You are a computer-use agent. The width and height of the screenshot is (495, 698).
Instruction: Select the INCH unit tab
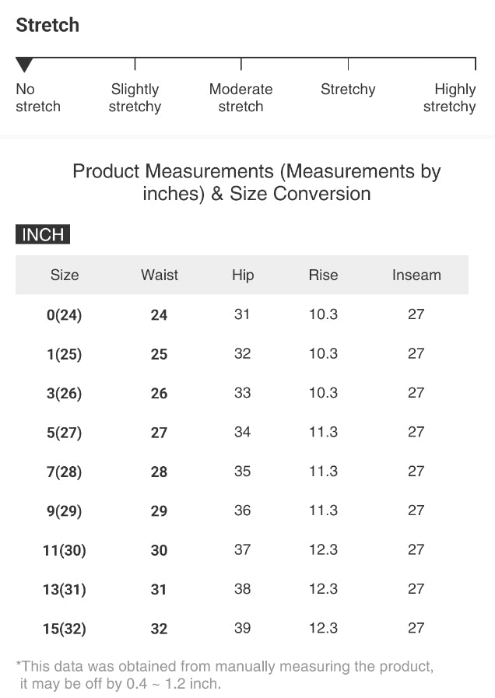point(43,235)
